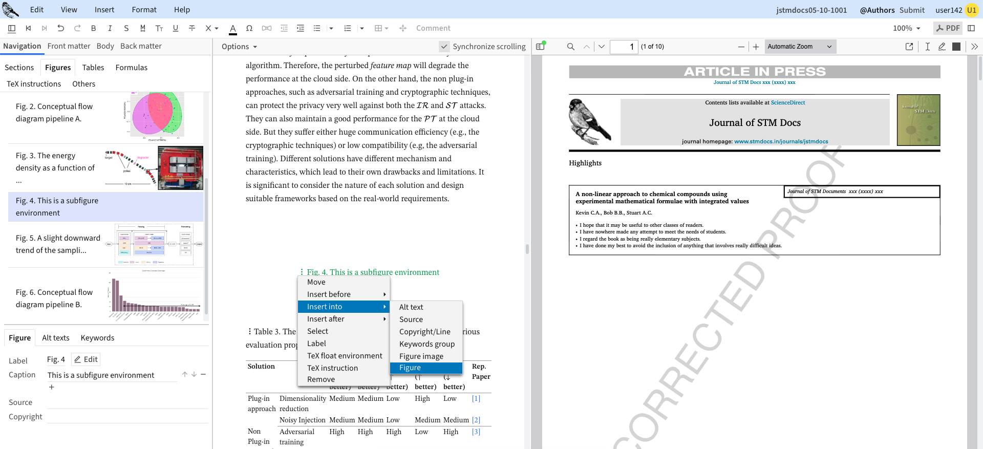The height and width of the screenshot is (449, 983).
Task: Click the bulleted list icon
Action: (x=317, y=28)
